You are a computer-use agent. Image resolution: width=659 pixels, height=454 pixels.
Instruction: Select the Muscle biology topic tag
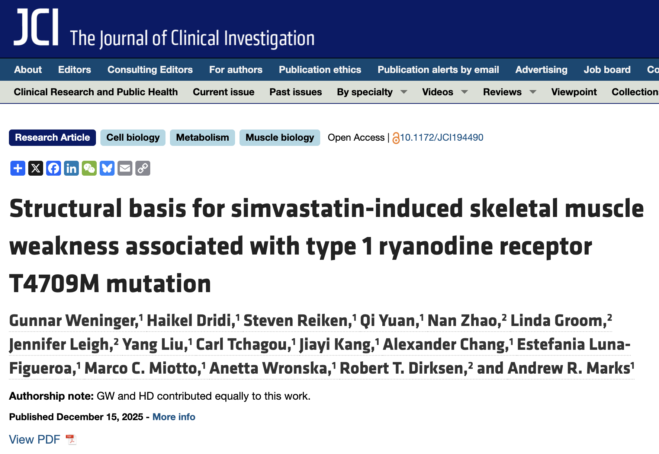click(280, 137)
